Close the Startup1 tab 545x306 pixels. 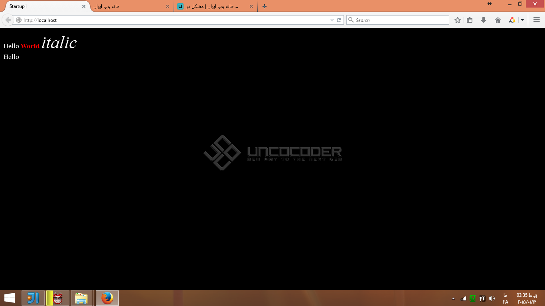coord(84,6)
